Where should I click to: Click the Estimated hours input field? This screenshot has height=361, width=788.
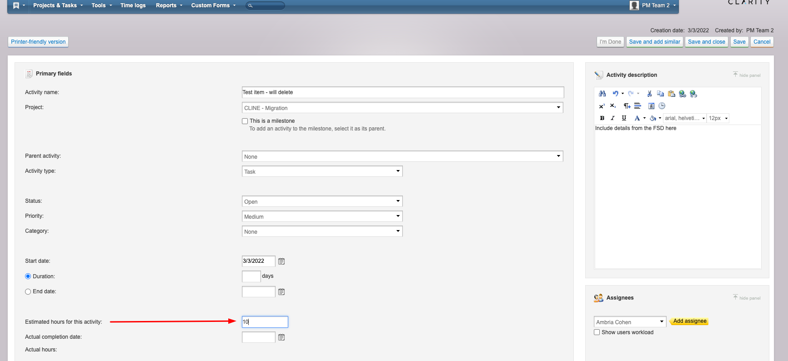click(265, 322)
